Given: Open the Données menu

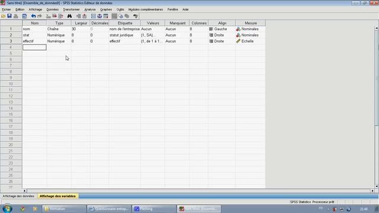Looking at the screenshot, I should [x=53, y=9].
